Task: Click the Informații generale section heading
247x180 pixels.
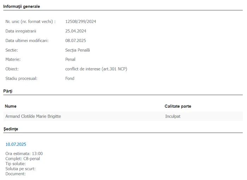Action: 22,6
